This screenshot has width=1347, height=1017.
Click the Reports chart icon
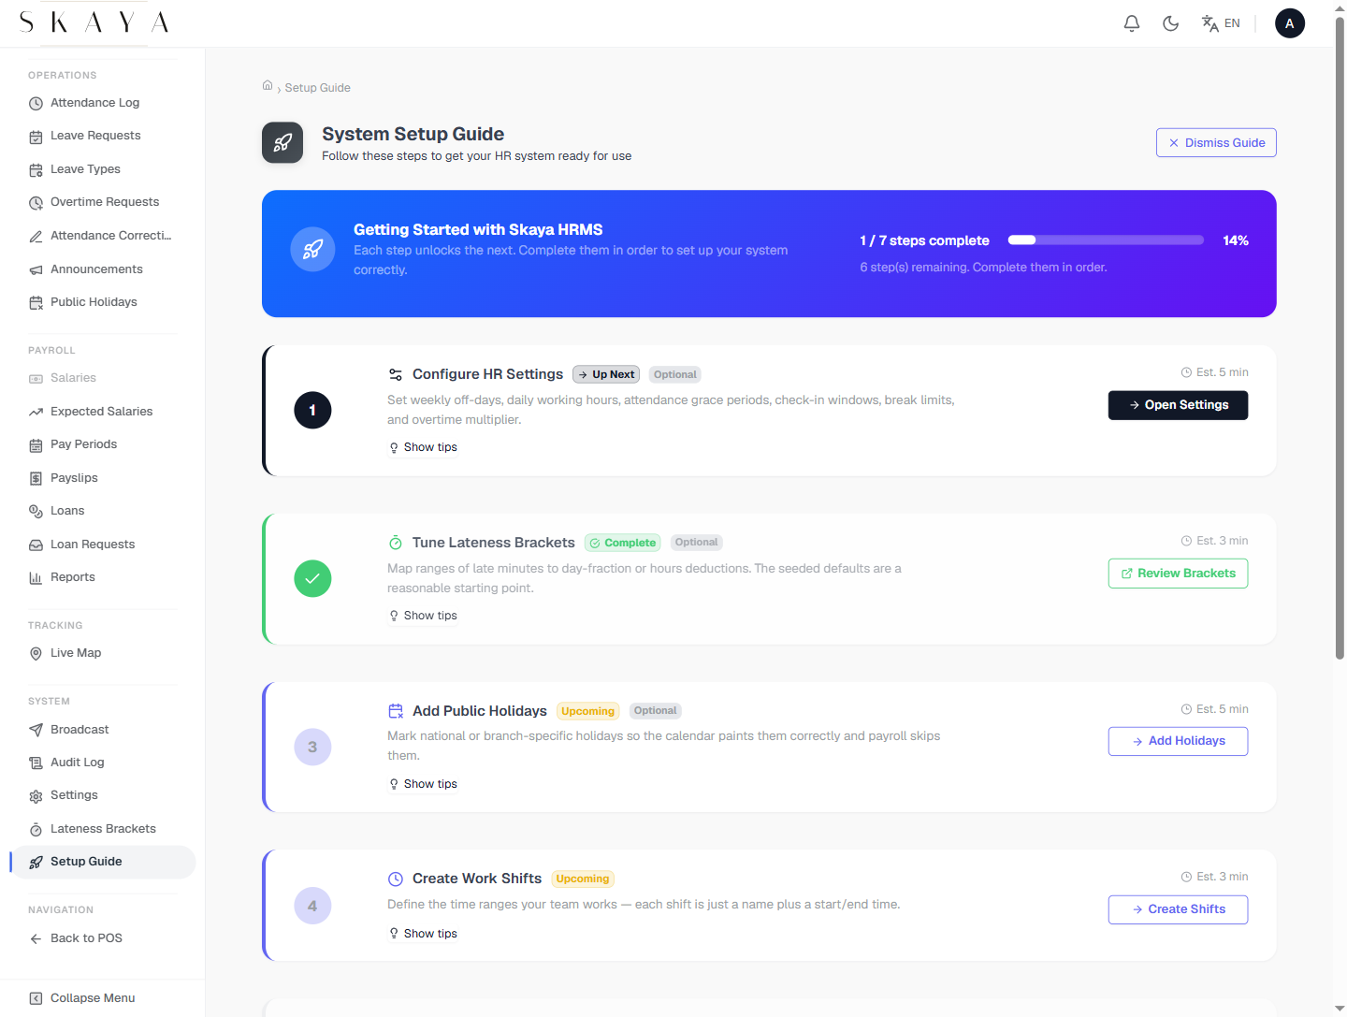point(36,577)
